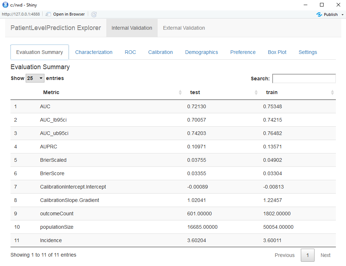This screenshot has height=266, width=346.
Task: Select the Evaluation Summary tab
Action: click(x=39, y=52)
